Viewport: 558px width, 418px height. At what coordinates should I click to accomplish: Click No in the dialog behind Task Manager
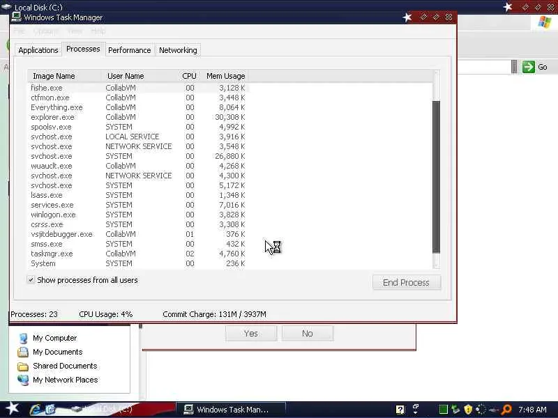(308, 334)
